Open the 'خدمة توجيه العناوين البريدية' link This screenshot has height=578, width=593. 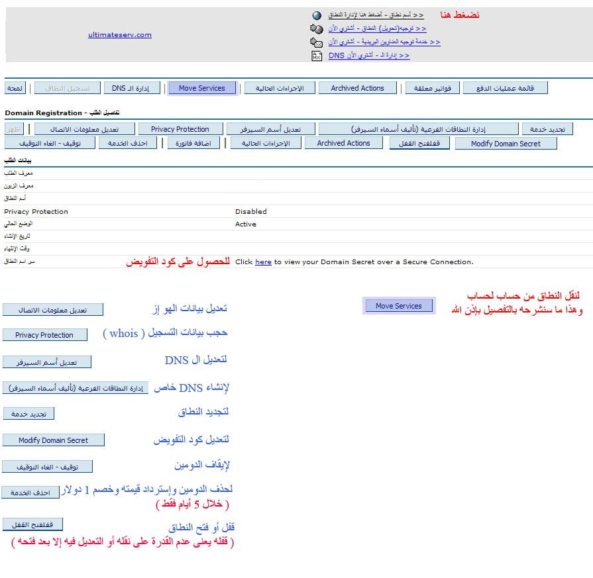coord(384,42)
